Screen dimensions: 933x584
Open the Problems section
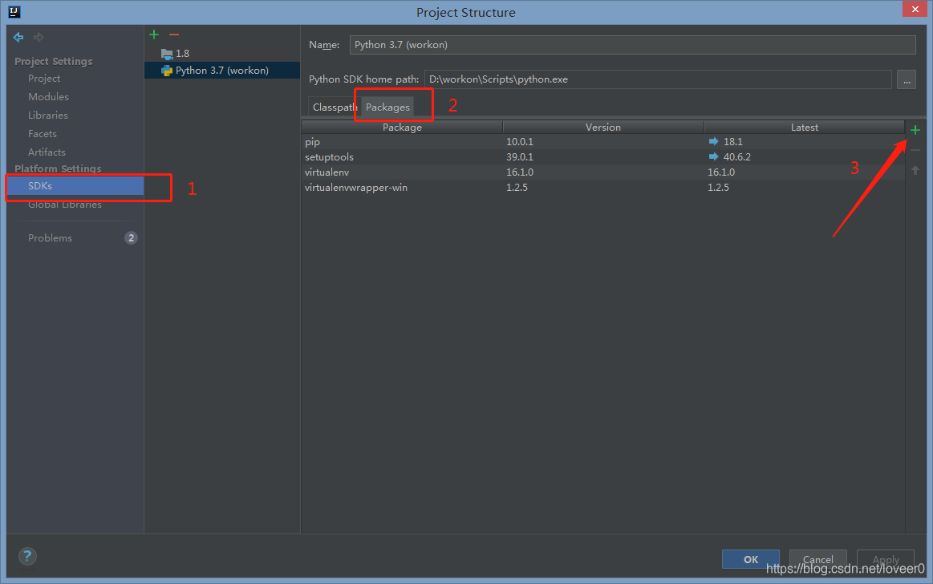pyautogui.click(x=50, y=238)
